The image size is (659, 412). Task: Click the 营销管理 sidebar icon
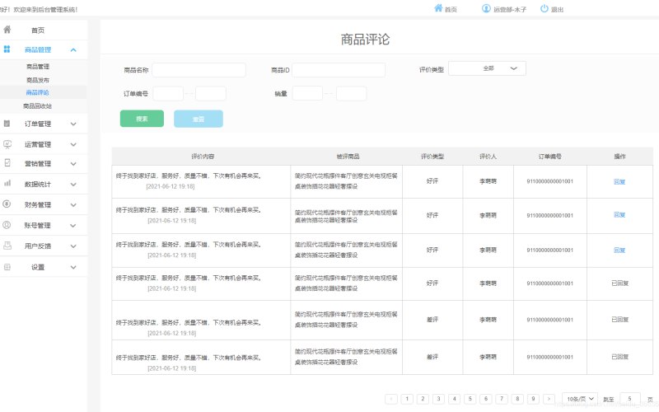click(7, 162)
